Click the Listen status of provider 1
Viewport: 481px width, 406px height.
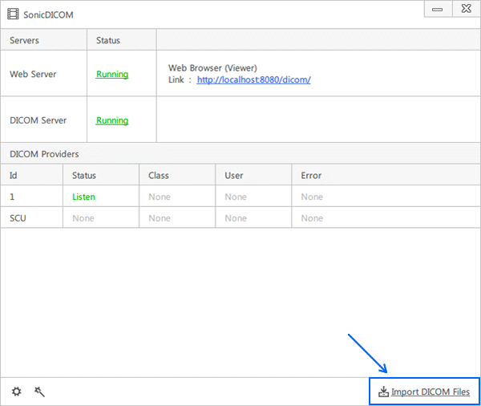tap(83, 197)
